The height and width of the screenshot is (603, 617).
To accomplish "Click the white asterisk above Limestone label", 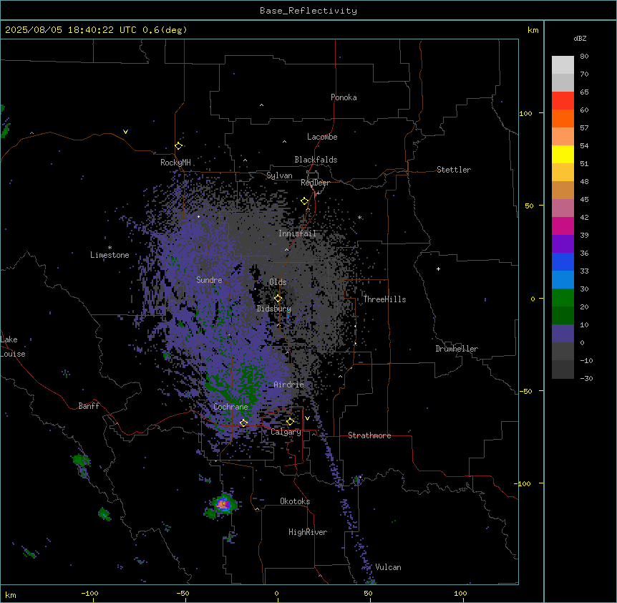I will click(110, 248).
